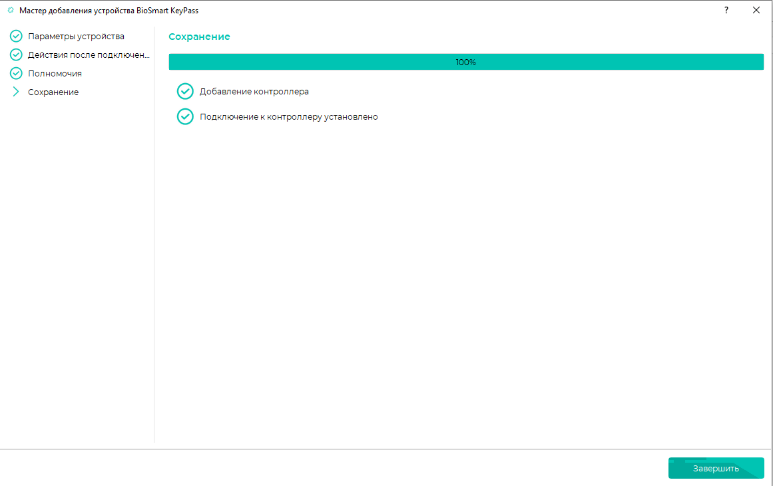Click the checkmark icon next to Добавление контроллера
Image resolution: width=773 pixels, height=486 pixels.
[x=185, y=91]
